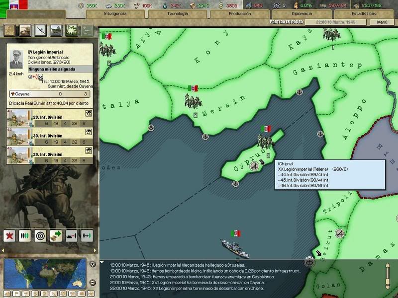Click the world minimap

(x=45, y=274)
